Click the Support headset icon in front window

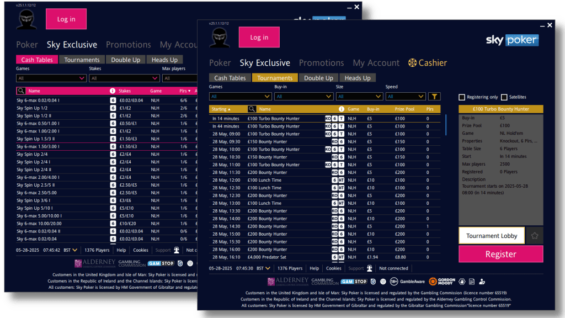pos(369,268)
